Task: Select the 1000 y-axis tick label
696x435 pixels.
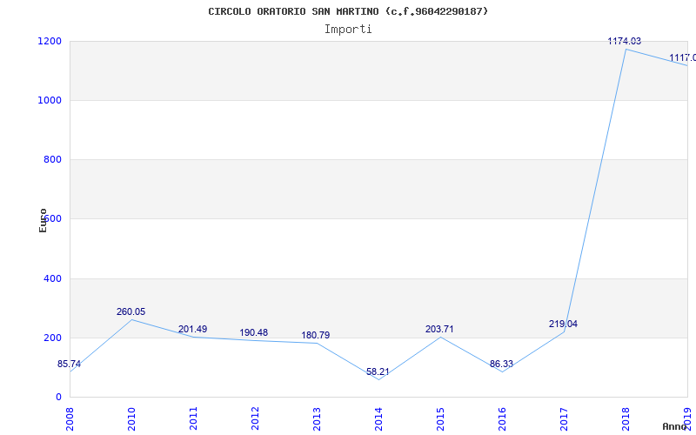Action: click(x=50, y=100)
